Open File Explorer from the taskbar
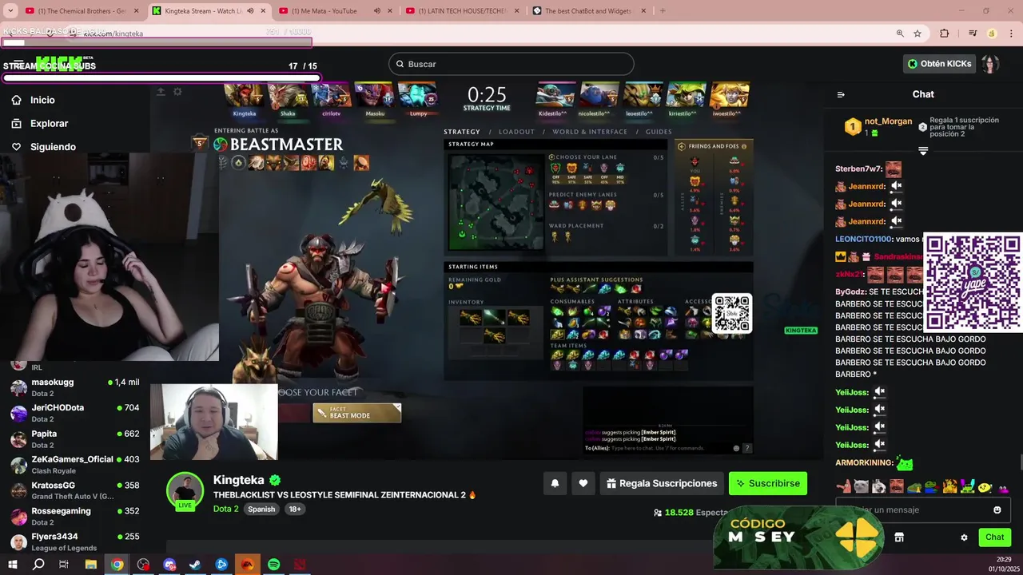Screen dimensions: 1023x575 [91, 565]
